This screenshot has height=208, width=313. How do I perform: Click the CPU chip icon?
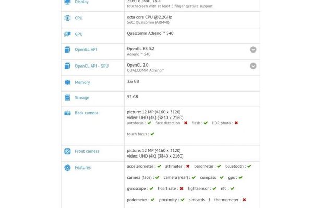pyautogui.click(x=67, y=18)
